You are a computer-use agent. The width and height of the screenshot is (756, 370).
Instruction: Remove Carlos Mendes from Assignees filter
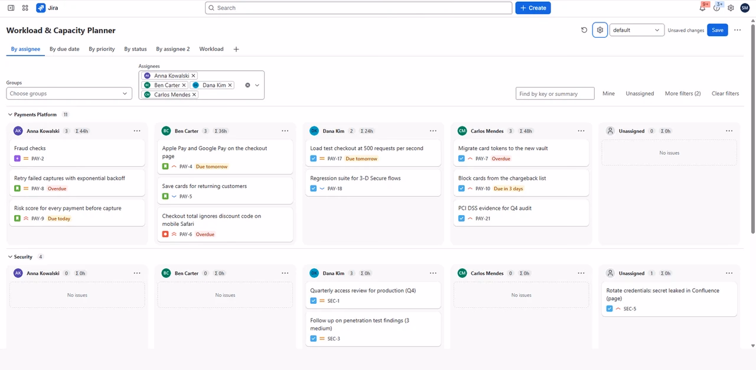coord(194,95)
